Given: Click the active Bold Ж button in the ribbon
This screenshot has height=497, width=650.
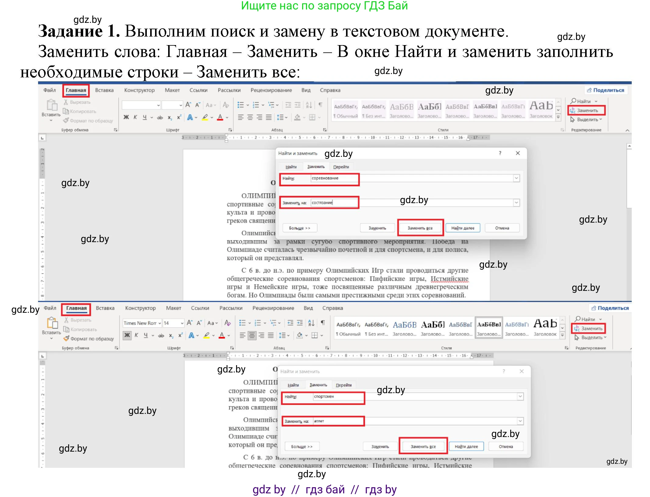Looking at the screenshot, I should coord(127,335).
